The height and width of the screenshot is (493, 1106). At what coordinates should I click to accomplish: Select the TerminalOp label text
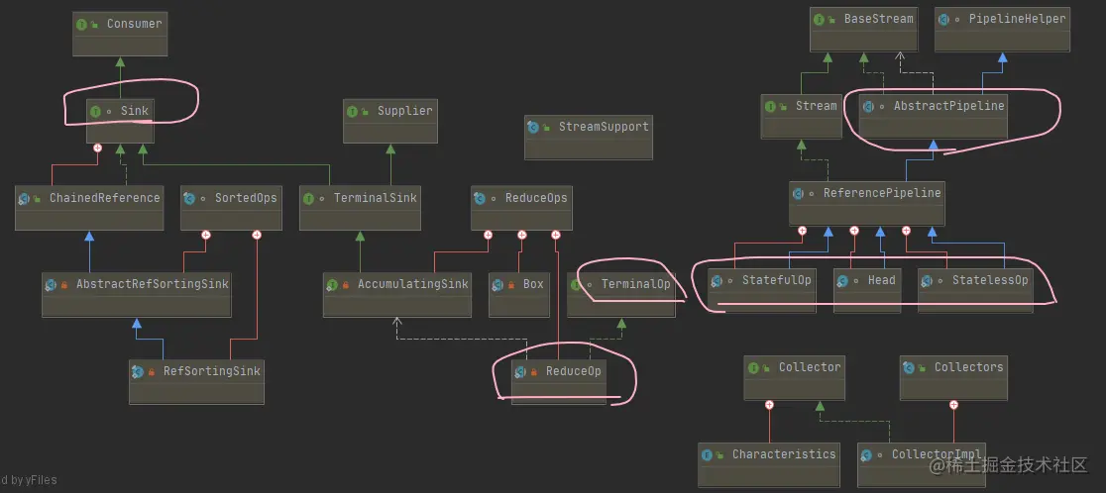pyautogui.click(x=635, y=285)
